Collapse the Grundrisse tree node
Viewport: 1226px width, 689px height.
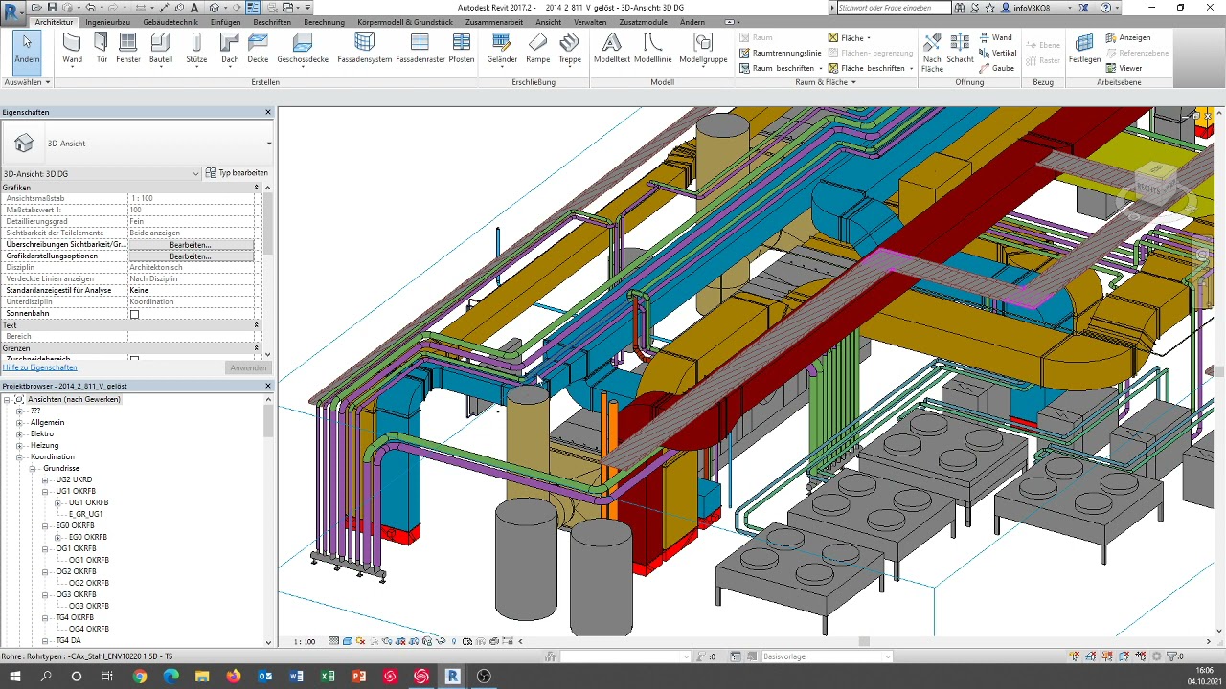tap(33, 468)
